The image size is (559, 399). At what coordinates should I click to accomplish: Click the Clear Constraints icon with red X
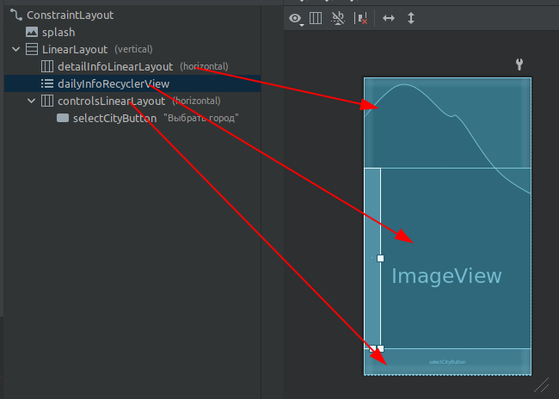(x=362, y=18)
